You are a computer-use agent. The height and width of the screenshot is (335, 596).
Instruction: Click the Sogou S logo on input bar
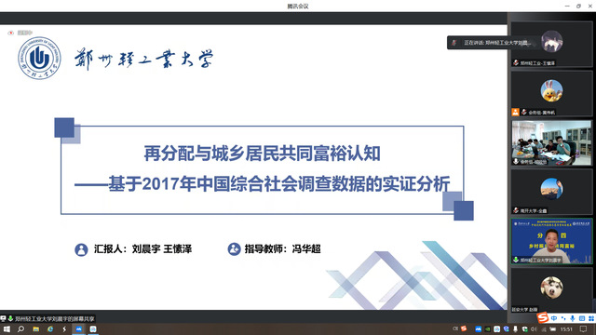542,317
